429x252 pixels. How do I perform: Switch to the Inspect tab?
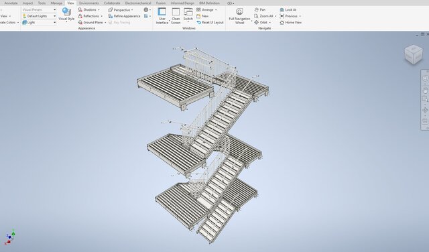pyautogui.click(x=27, y=3)
